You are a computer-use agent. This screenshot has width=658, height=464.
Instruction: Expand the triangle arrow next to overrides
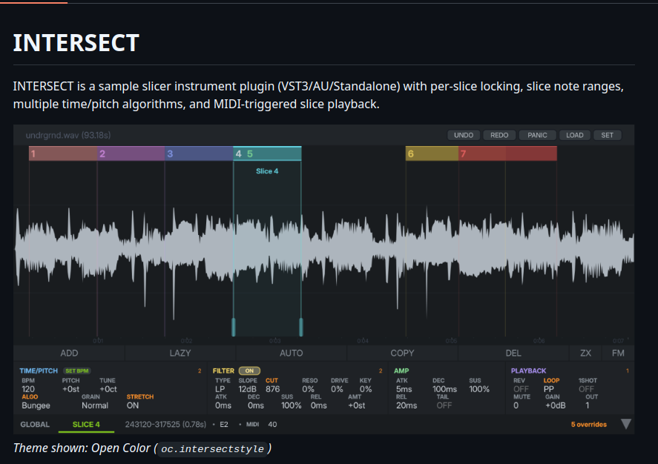coord(625,424)
